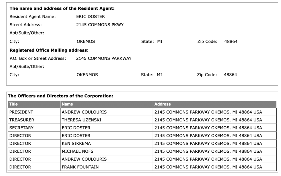Click the Registered Office Mailing address heading
Image resolution: width=281 pixels, height=176 pixels.
49,50
